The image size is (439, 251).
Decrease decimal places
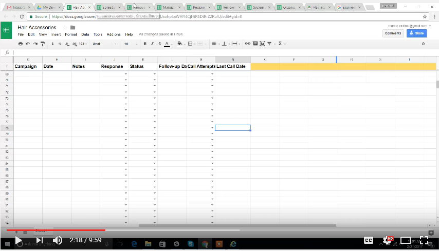pyautogui.click(x=67, y=44)
